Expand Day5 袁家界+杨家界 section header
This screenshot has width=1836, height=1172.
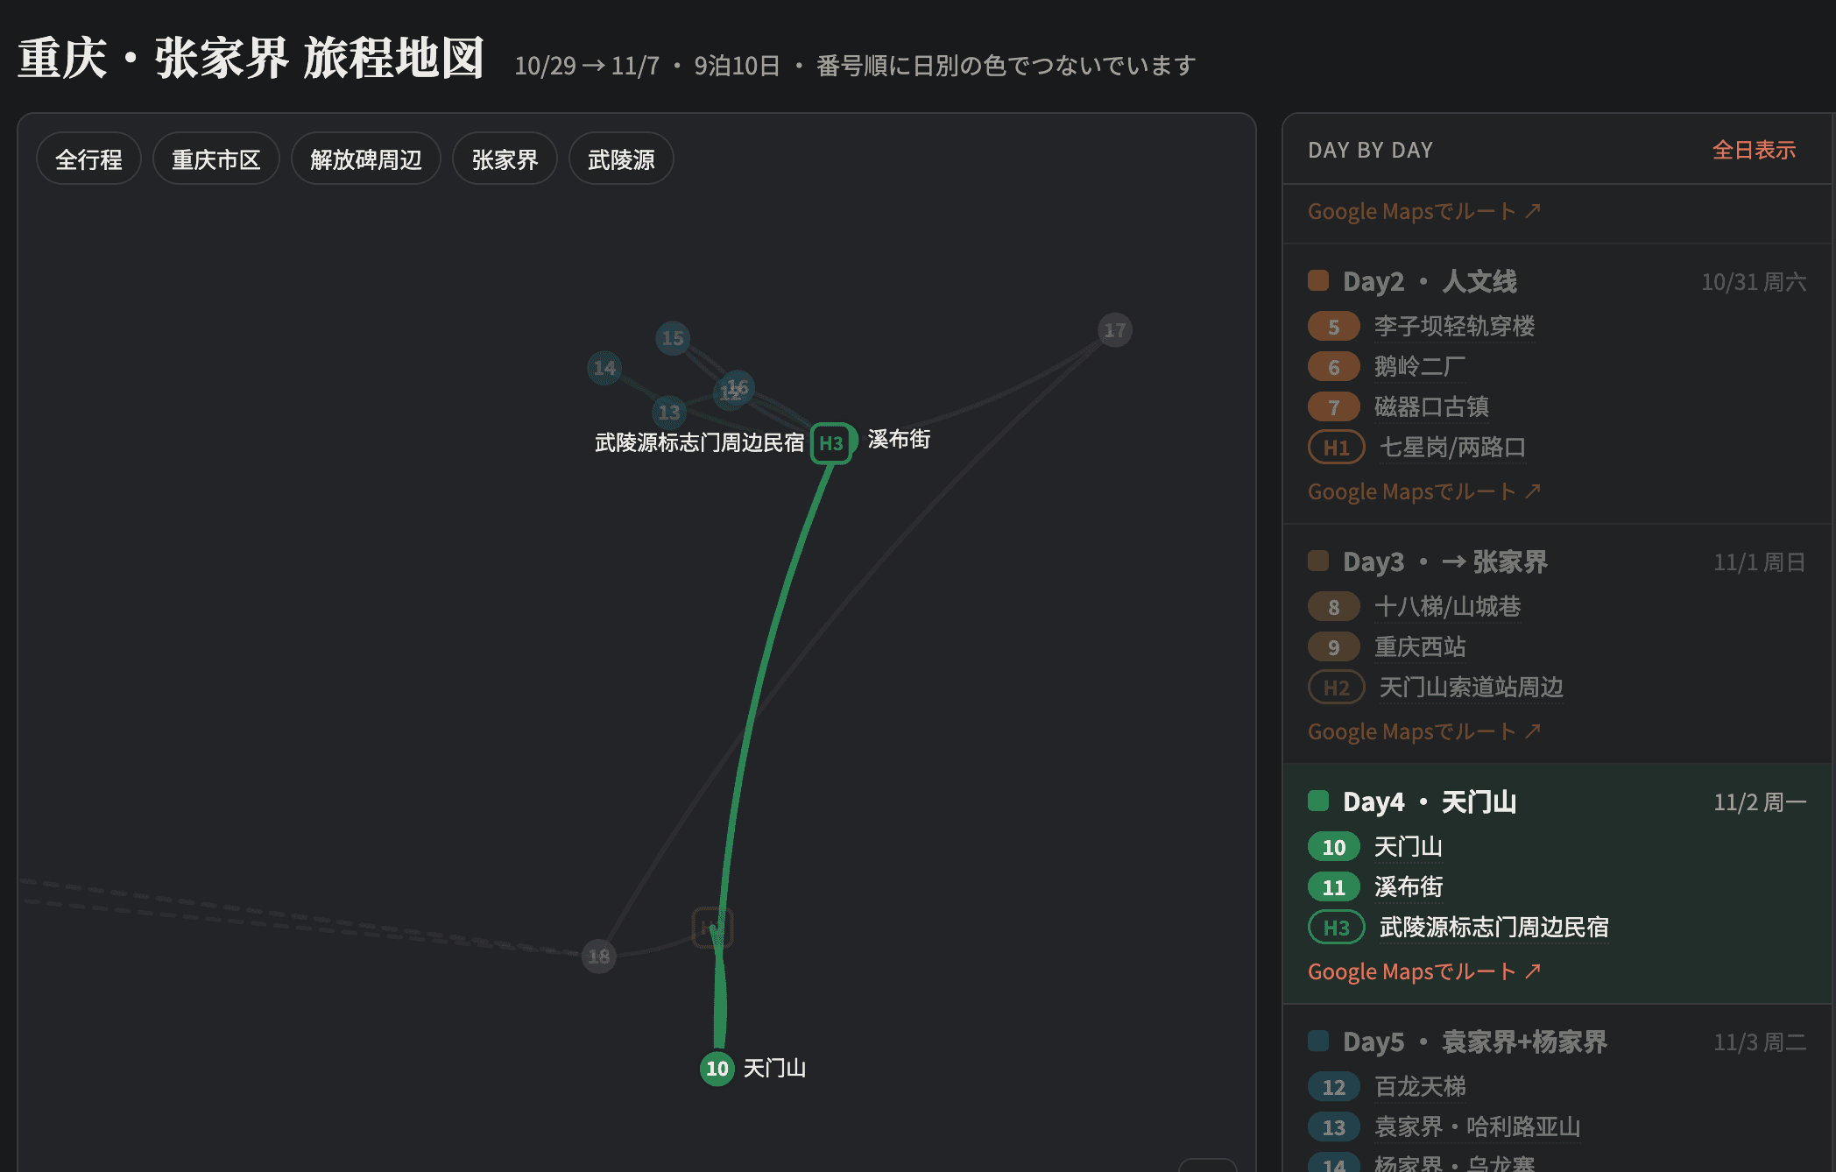tap(1557, 1042)
